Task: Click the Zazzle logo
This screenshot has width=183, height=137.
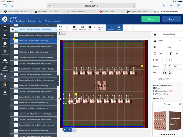Action: coord(5,19)
